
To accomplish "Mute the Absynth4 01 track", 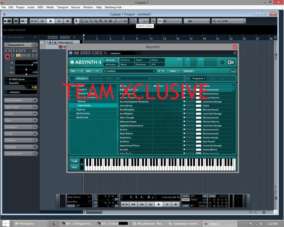I will (x=50, y=43).
